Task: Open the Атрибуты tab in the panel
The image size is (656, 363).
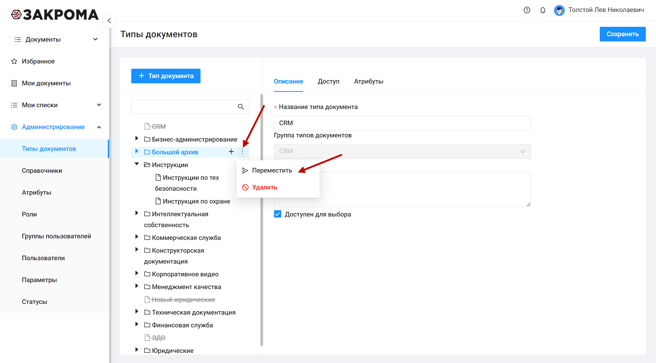Action: (369, 81)
